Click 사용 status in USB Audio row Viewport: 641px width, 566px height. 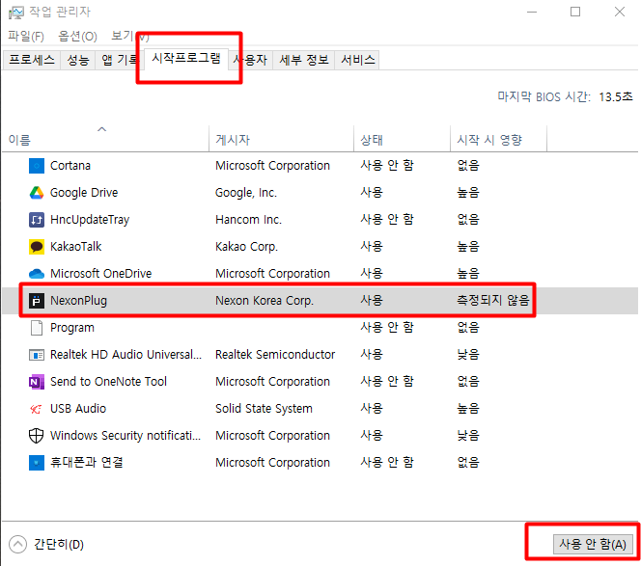click(372, 409)
